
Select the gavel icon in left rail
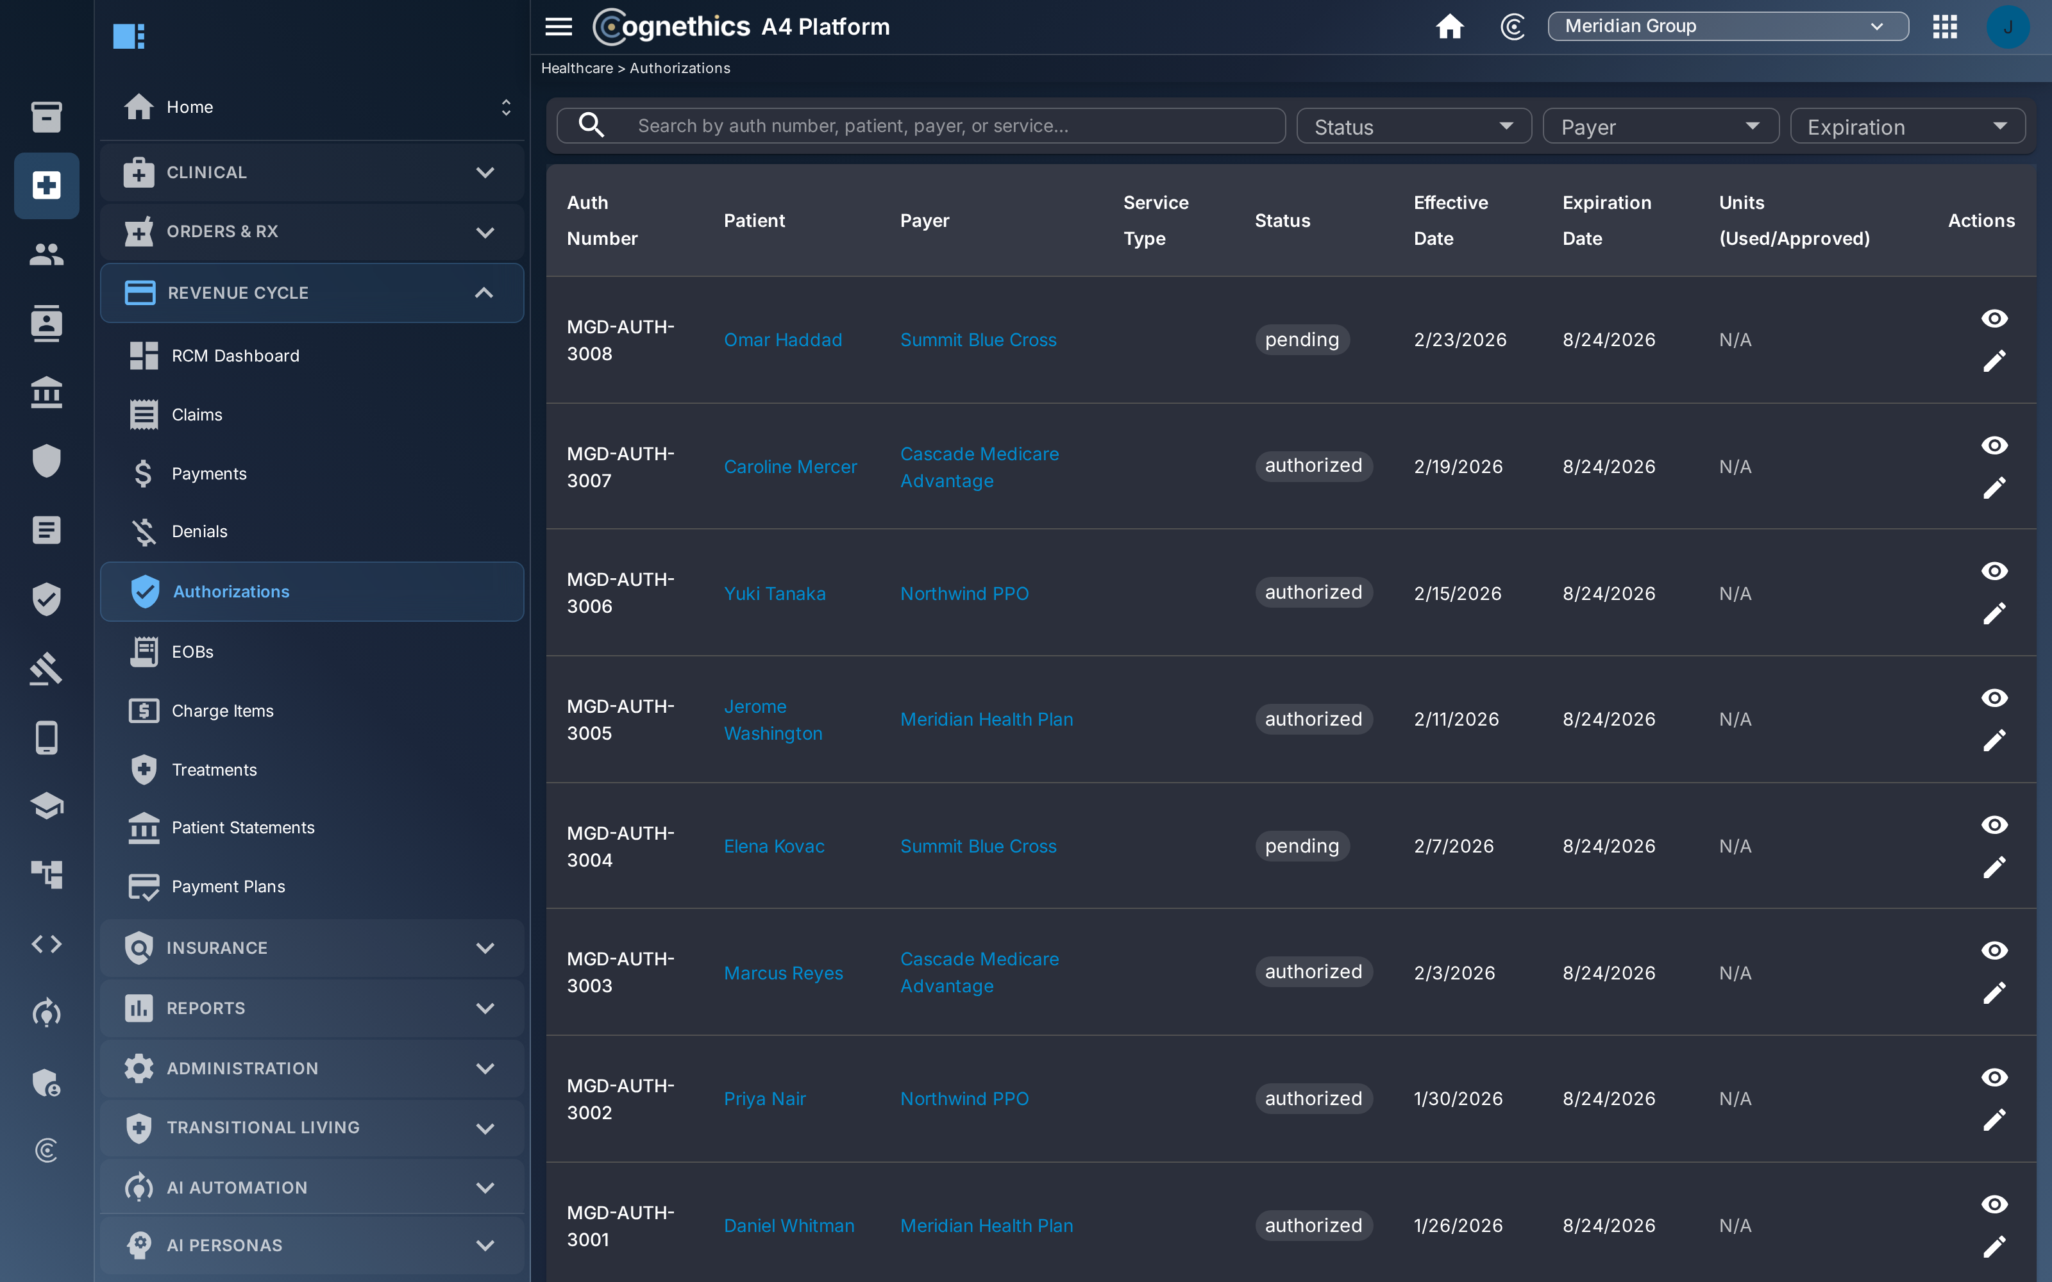point(47,668)
